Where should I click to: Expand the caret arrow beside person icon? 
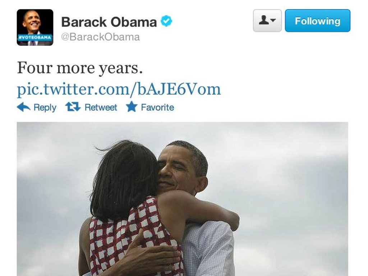(273, 20)
